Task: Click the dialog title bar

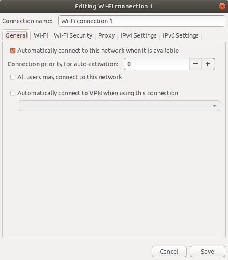Action: click(114, 6)
